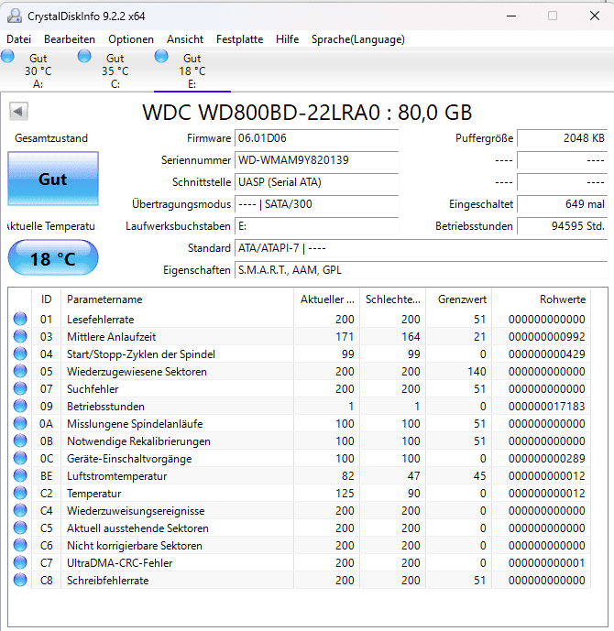The image size is (614, 631).
Task: Click status orb of Nicht korrigierbare Sektoren row
Action: tap(20, 545)
